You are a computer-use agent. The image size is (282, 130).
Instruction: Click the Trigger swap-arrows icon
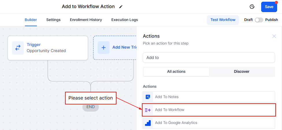click(18, 48)
